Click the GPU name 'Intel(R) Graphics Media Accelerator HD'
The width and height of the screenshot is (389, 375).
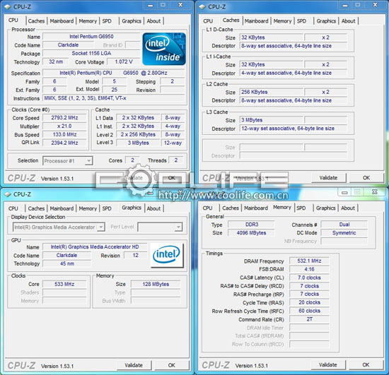point(95,247)
